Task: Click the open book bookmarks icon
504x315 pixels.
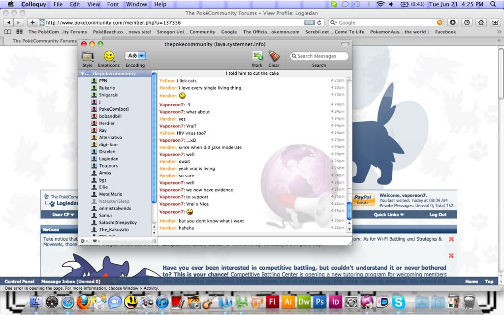Action: (x=8, y=32)
